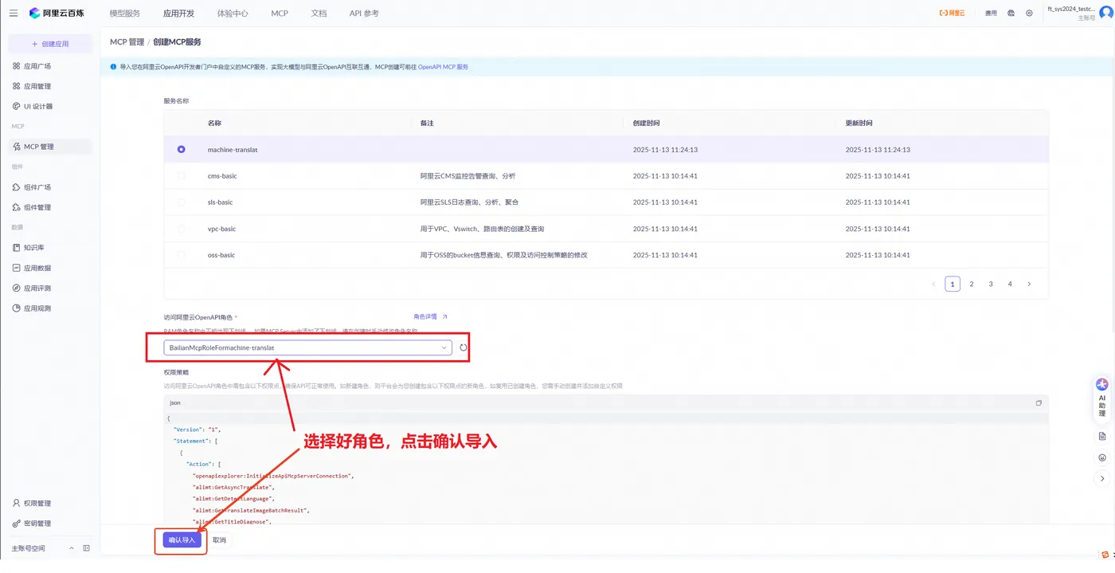Click the feedback smiley icon
1115x573 pixels.
(x=1102, y=457)
